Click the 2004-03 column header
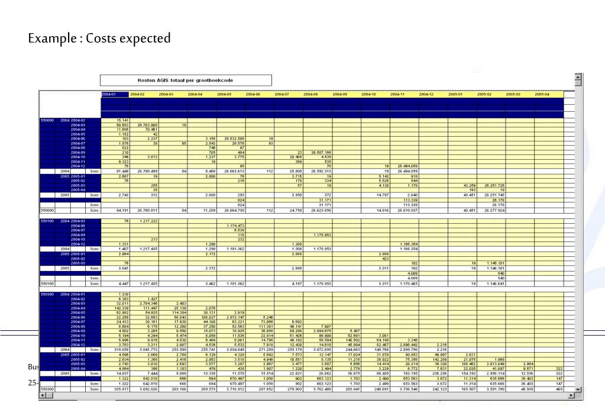This screenshot has width=605, height=419. [173, 94]
